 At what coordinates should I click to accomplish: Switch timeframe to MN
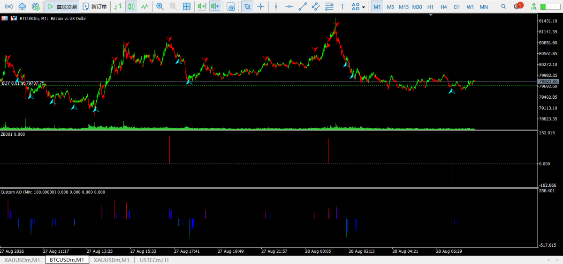click(484, 7)
